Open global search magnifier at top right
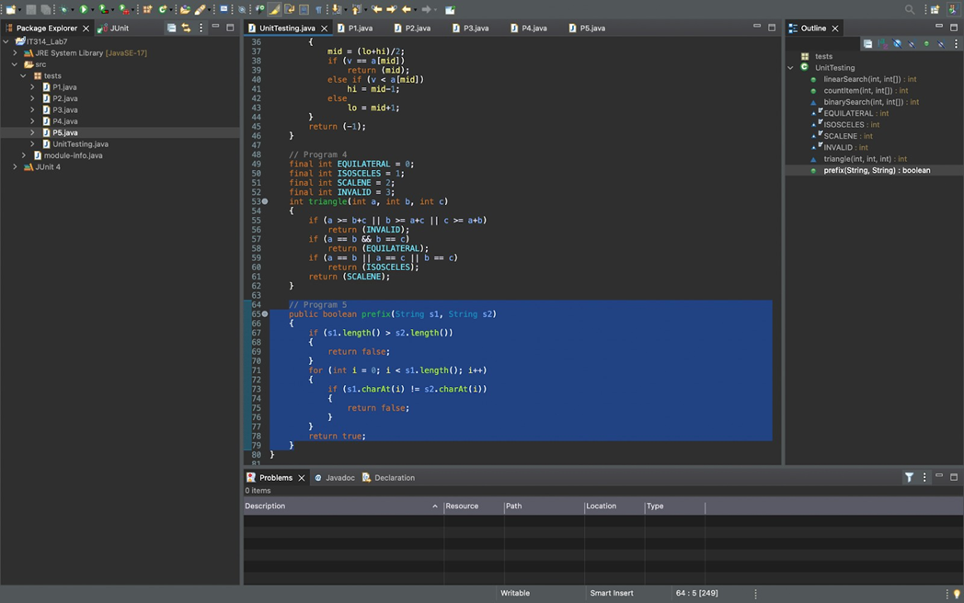 click(x=910, y=10)
